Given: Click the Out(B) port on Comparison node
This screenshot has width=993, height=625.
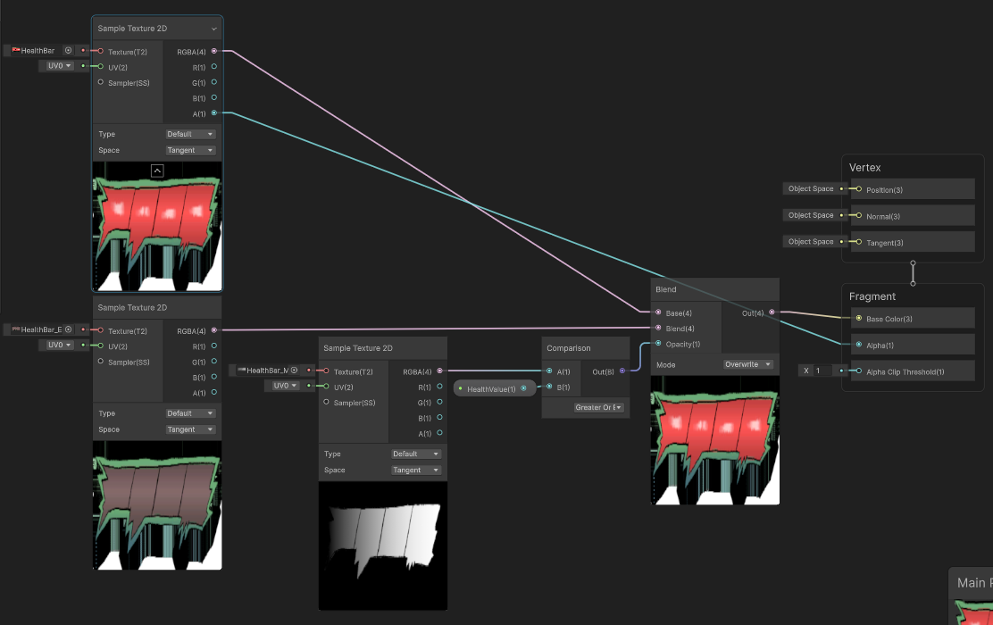Looking at the screenshot, I should point(622,371).
